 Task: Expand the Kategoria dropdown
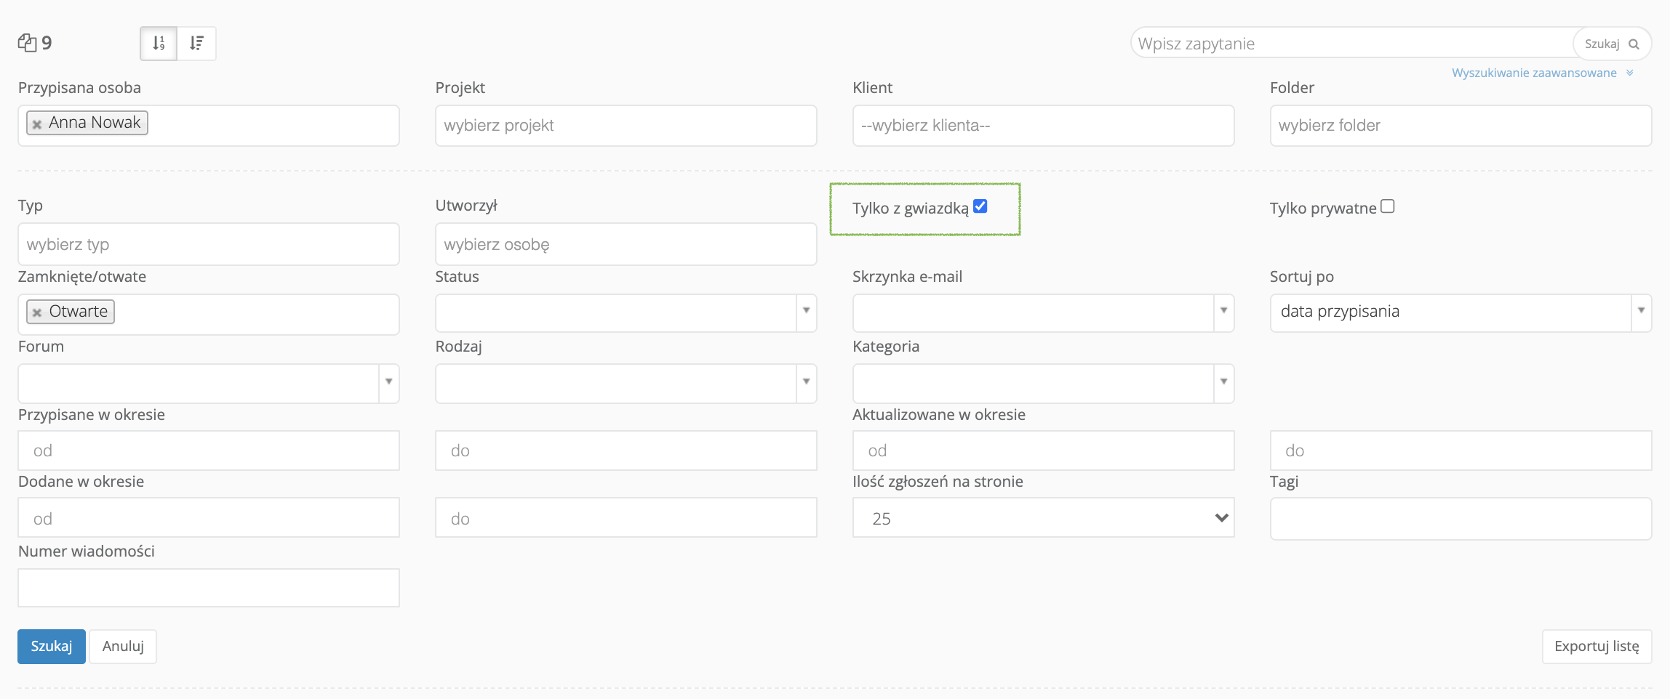coord(1223,382)
